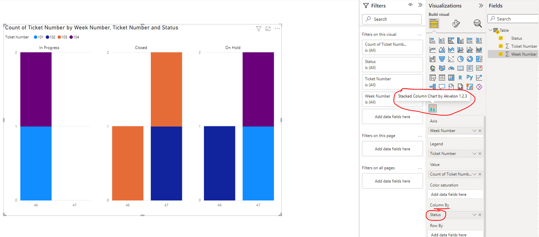Uncheck the Ticket Number field checkbox

tap(501, 46)
